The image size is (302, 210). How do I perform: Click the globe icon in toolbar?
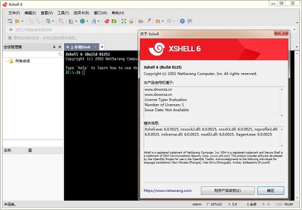click(x=82, y=21)
